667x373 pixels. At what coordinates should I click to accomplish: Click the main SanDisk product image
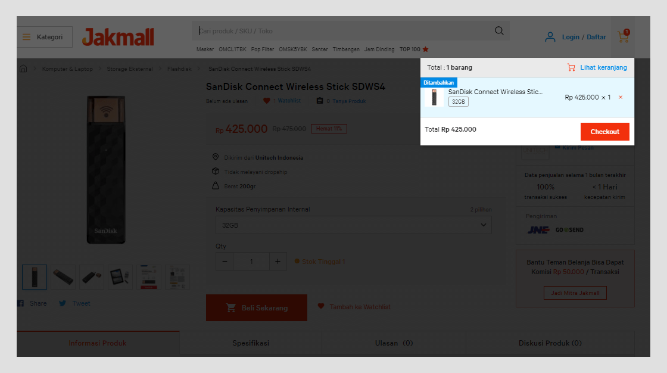(x=106, y=169)
